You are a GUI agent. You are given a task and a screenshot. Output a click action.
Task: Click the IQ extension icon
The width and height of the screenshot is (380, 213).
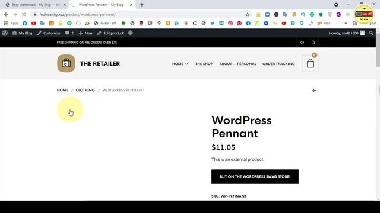303,14
